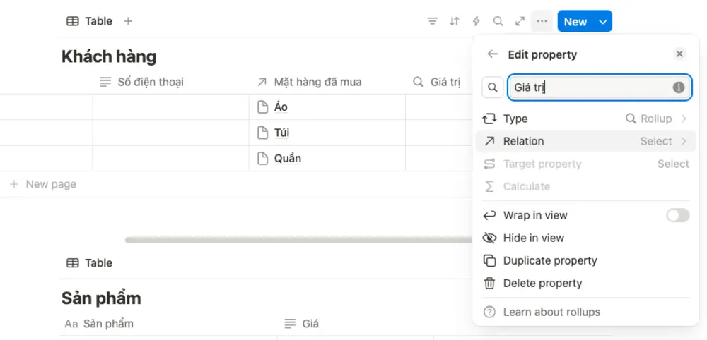Select Duplicate property
The width and height of the screenshot is (707, 340).
[x=585, y=260]
